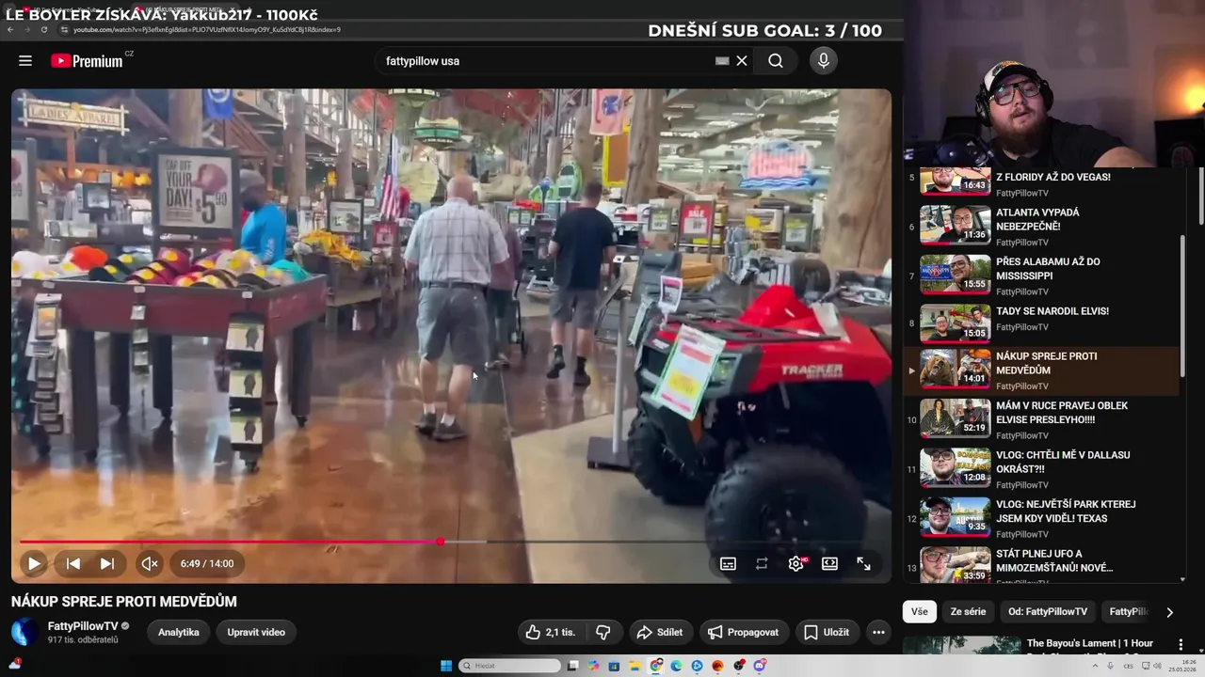Reload the browser page
Viewport: 1205px width, 677px height.
point(44,29)
